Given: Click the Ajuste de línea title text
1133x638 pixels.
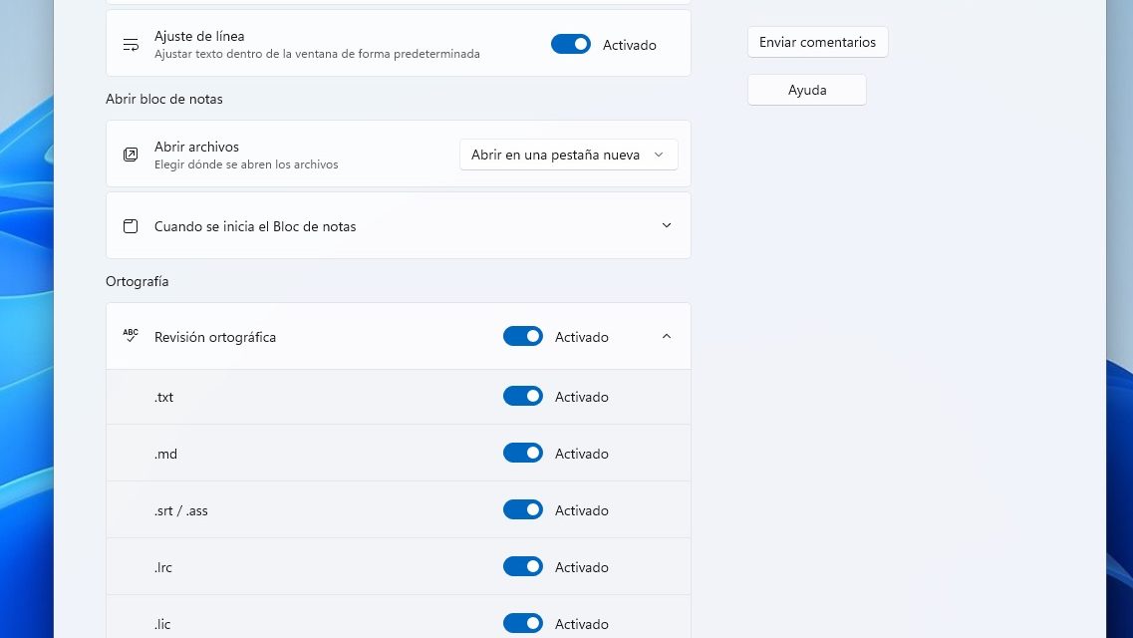Looking at the screenshot, I should [x=199, y=36].
